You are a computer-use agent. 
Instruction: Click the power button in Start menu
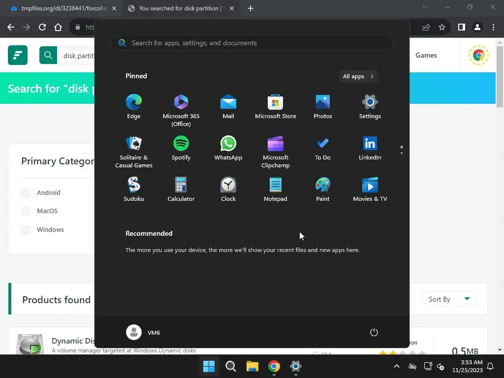[374, 332]
